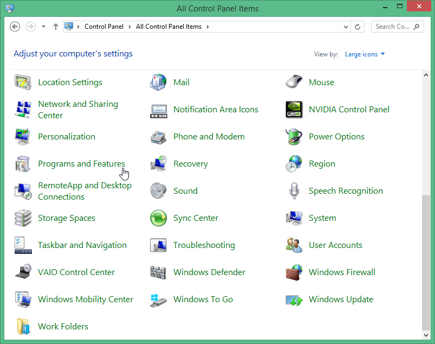This screenshot has height=344, width=435.
Task: Open the 'Troubleshooting' link
Action: 204,245
